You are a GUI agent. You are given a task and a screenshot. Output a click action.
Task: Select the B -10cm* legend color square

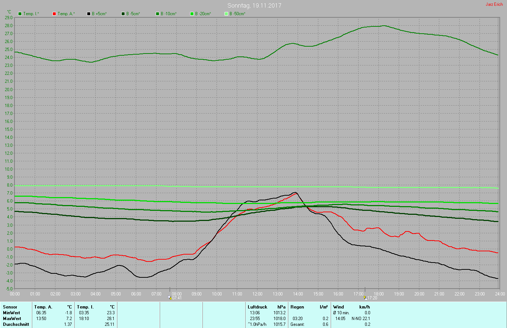(x=158, y=14)
